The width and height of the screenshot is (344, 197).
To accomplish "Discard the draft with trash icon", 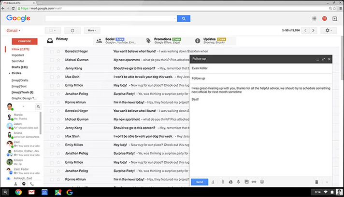I will click(x=316, y=182).
